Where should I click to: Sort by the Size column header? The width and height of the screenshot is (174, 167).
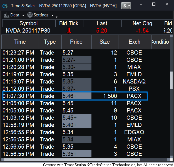[x=105, y=42]
